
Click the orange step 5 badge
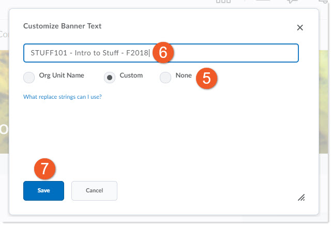click(x=206, y=78)
